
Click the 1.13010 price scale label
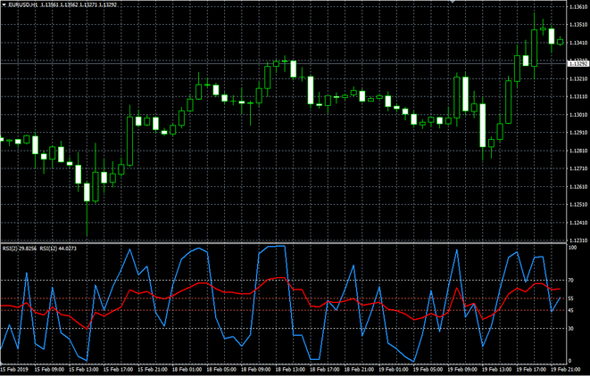click(x=578, y=115)
